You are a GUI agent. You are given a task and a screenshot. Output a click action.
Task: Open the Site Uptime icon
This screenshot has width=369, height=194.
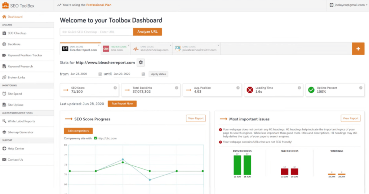pyautogui.click(x=4, y=105)
